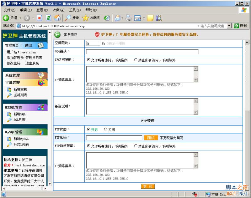The image size is (251, 198).
Task: Open the Mail button dropdown arrow
Action: click(122, 18)
